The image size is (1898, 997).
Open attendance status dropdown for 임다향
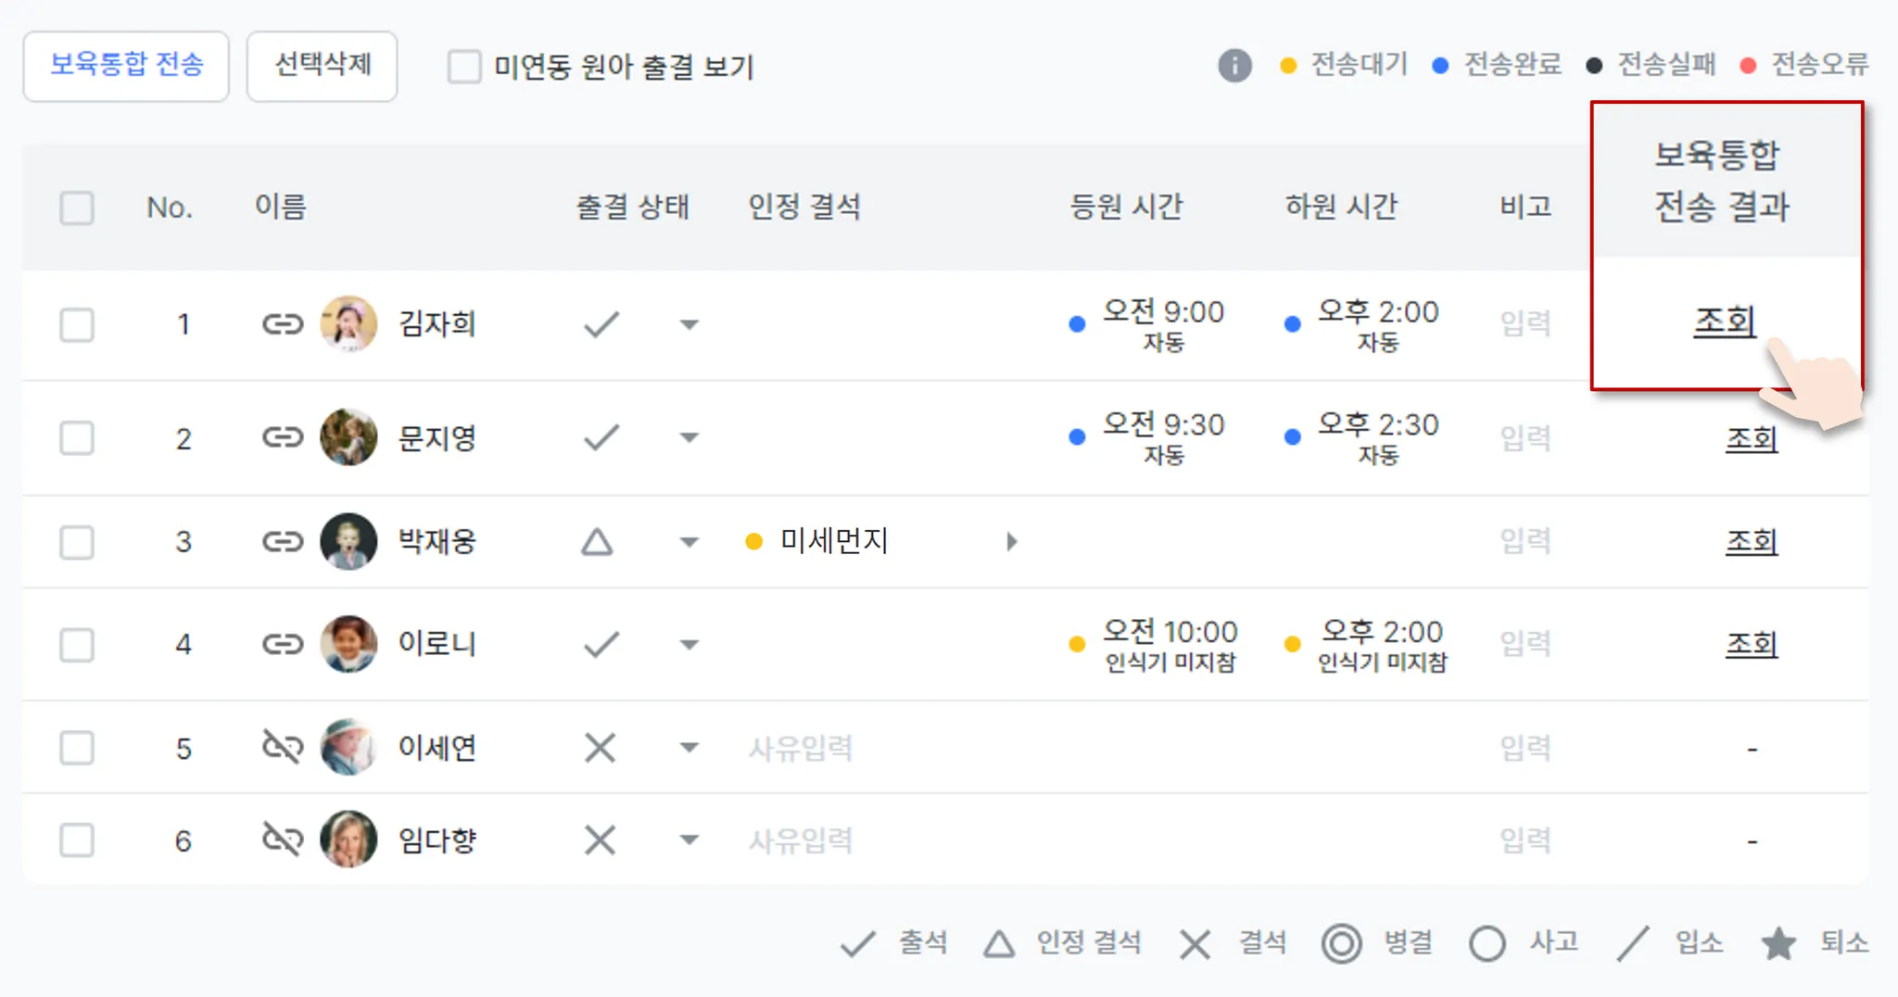click(x=689, y=840)
